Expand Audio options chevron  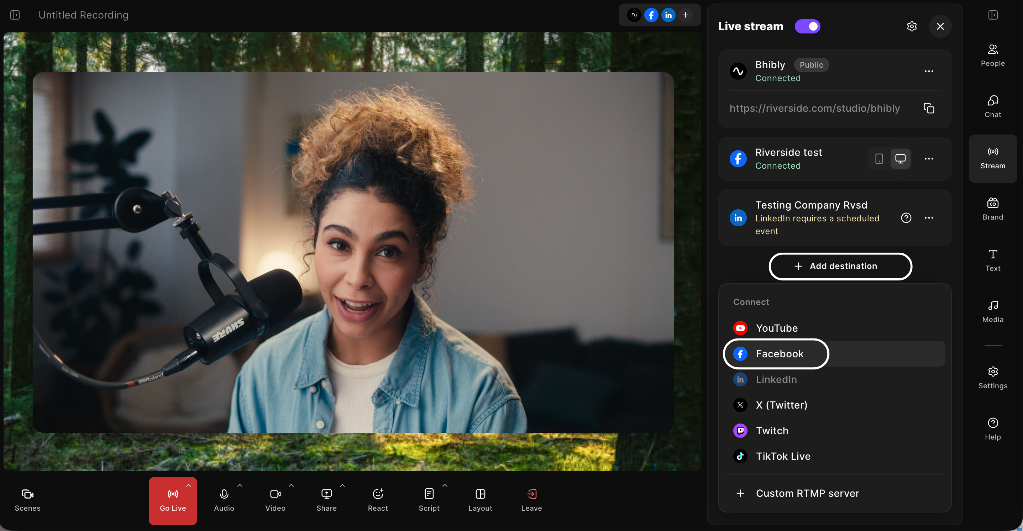tap(240, 485)
